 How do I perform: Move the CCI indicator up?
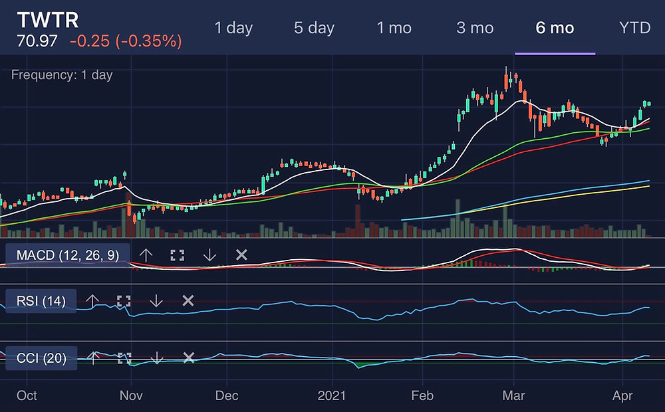pyautogui.click(x=93, y=358)
